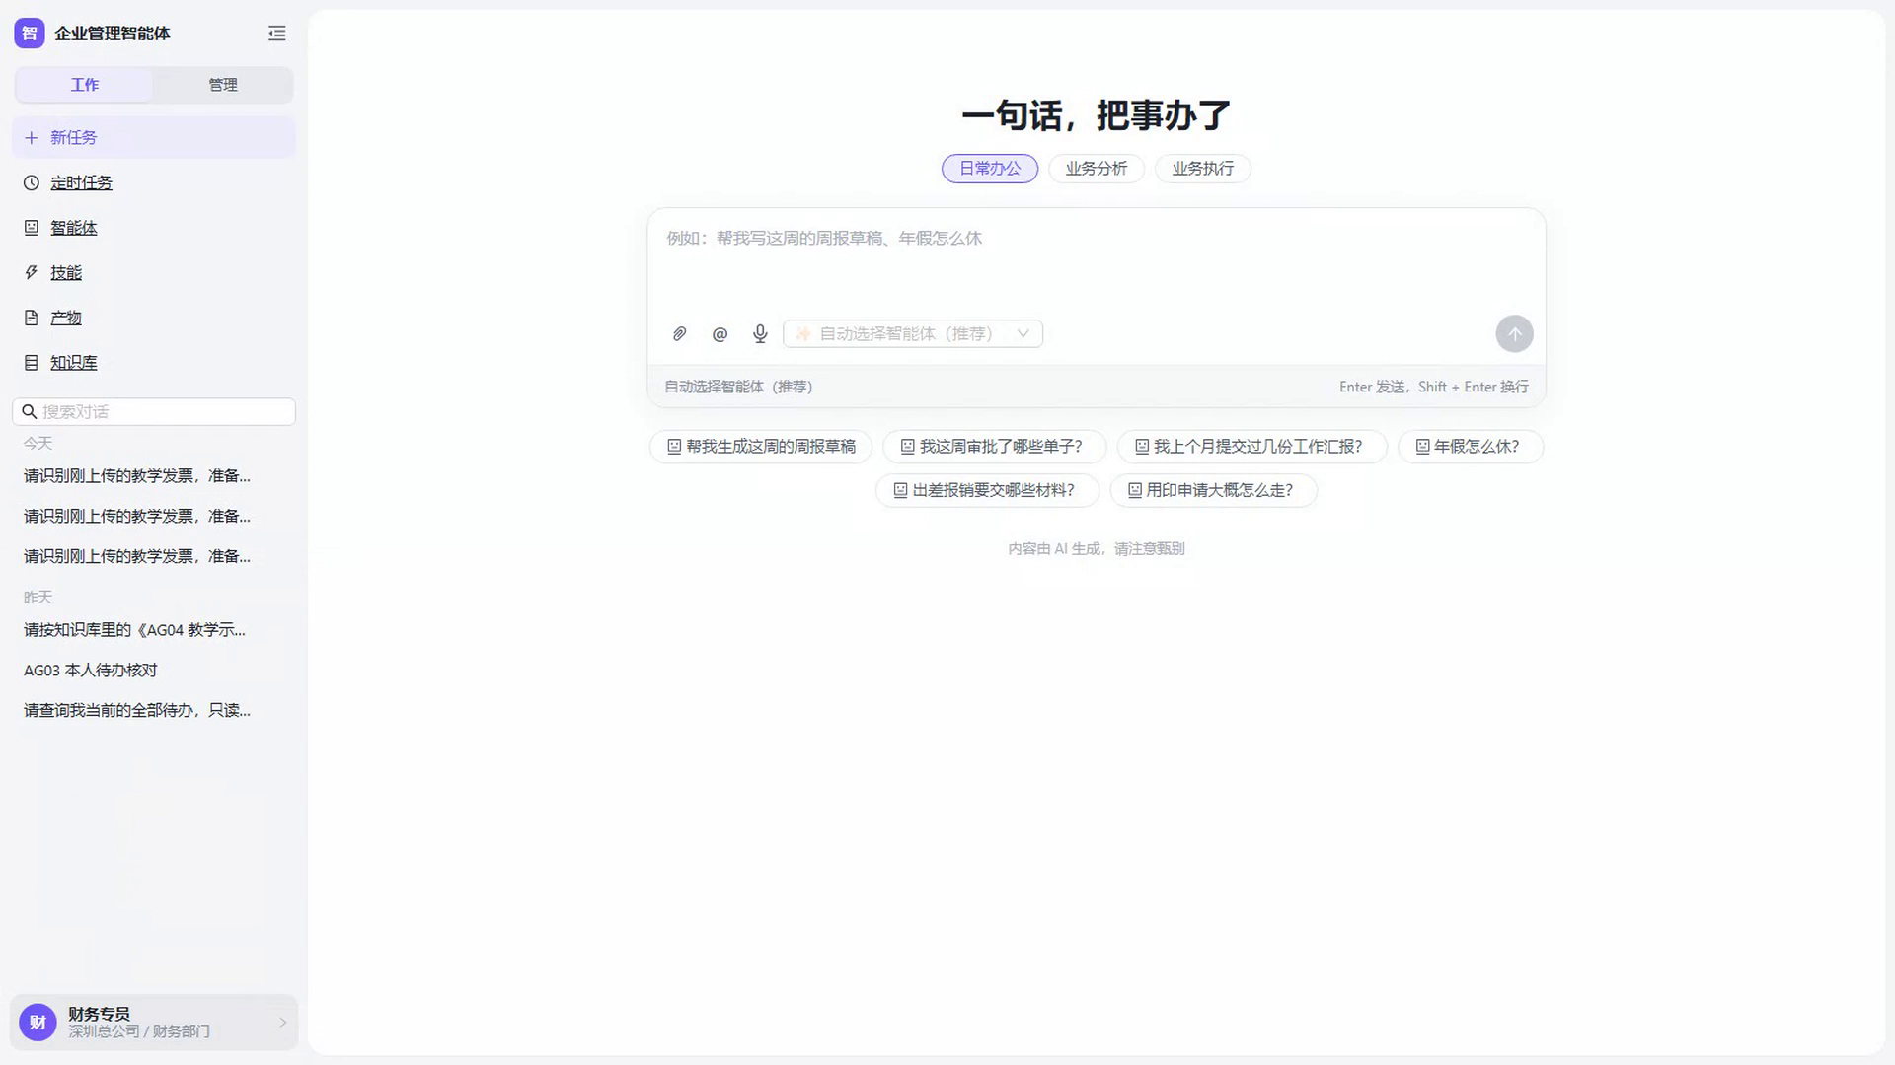This screenshot has height=1065, width=1895.
Task: Expand the 财务专员 profile chevron
Action: click(282, 1023)
